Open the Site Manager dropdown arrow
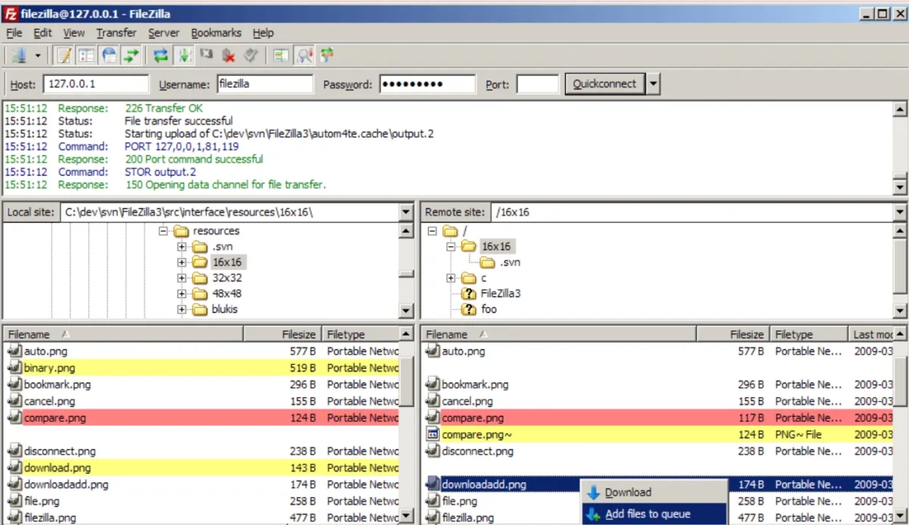The width and height of the screenshot is (909, 525). (x=37, y=55)
